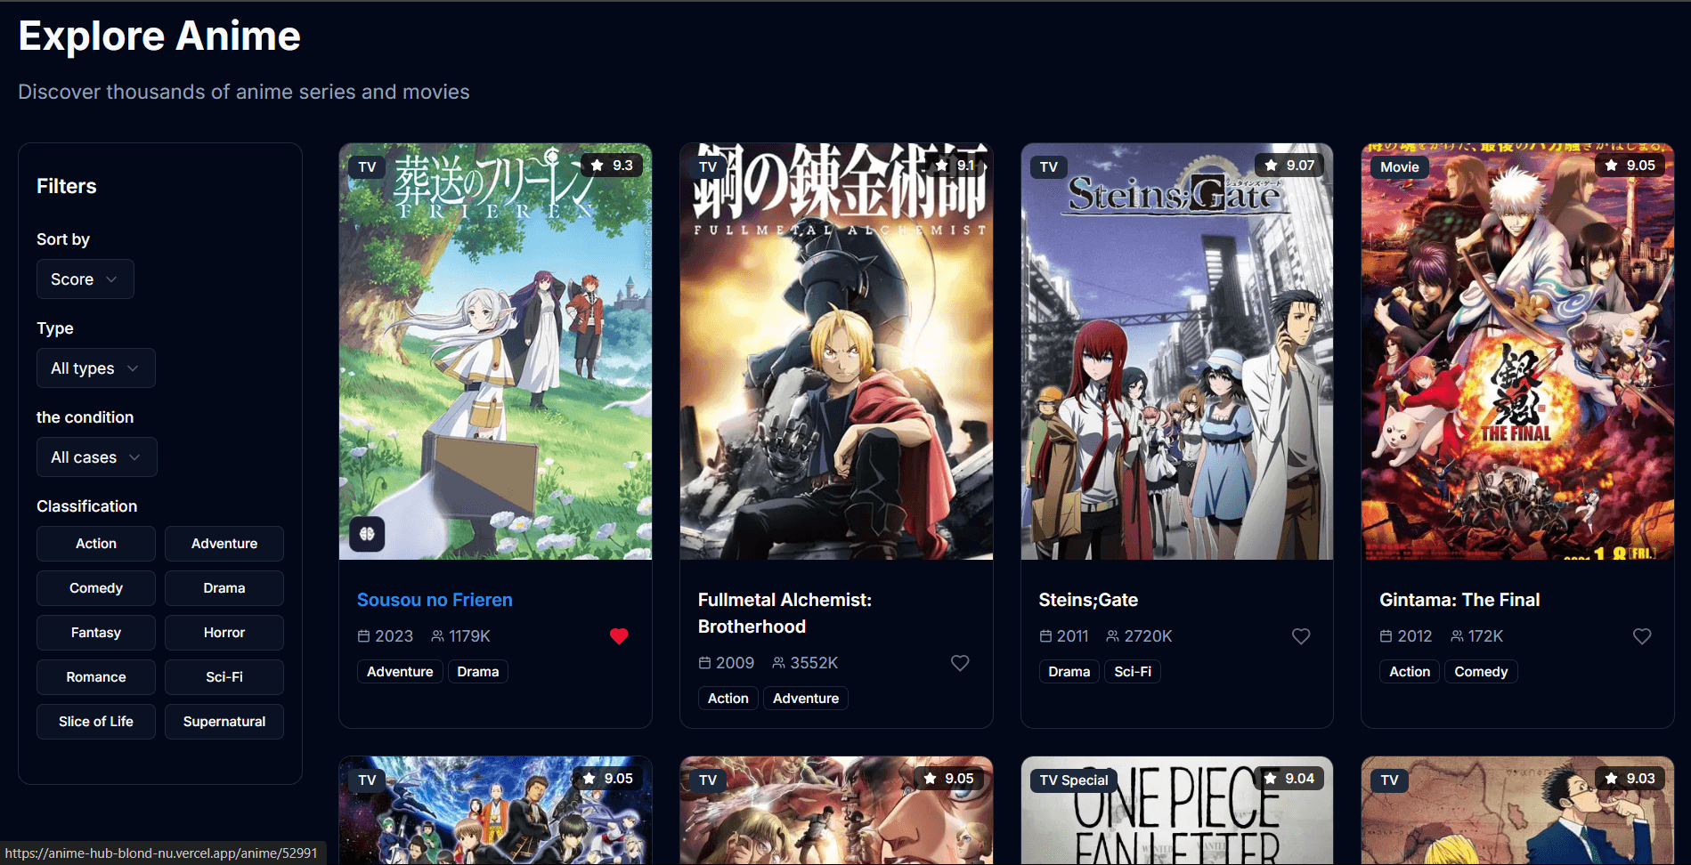Click the 9.07 star badge on Steins;Gate
The height and width of the screenshot is (865, 1691).
(1290, 166)
